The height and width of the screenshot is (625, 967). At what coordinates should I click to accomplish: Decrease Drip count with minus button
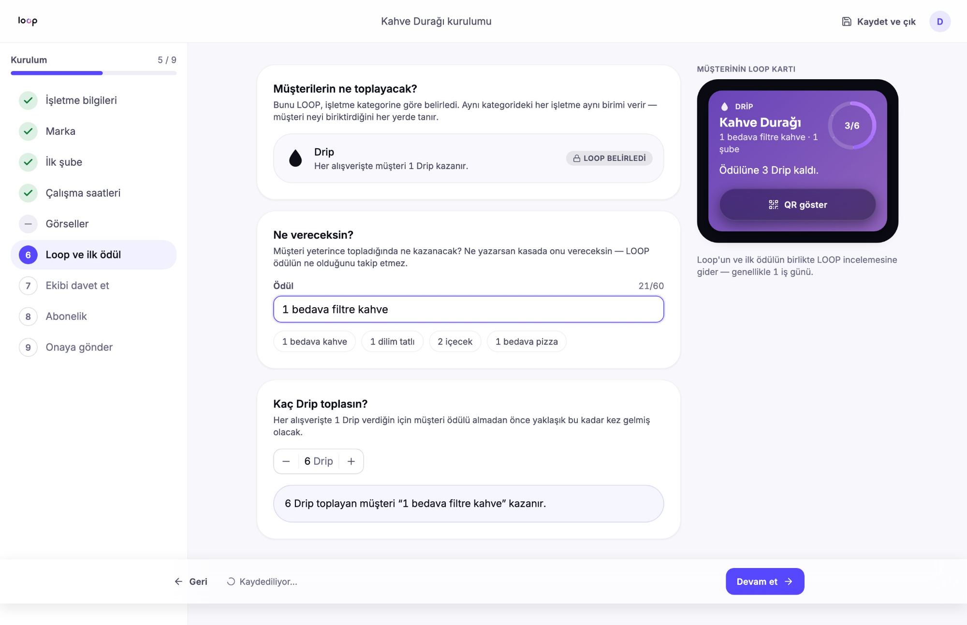(x=286, y=461)
